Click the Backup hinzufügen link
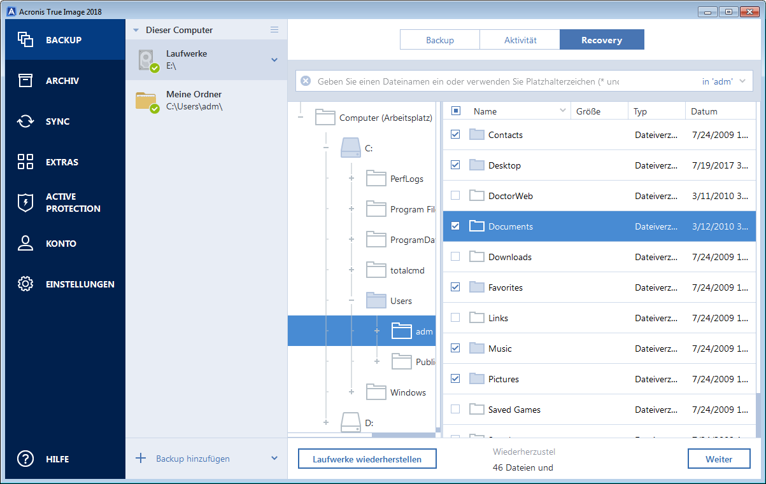Viewport: 766px width, 484px height. pyautogui.click(x=193, y=459)
